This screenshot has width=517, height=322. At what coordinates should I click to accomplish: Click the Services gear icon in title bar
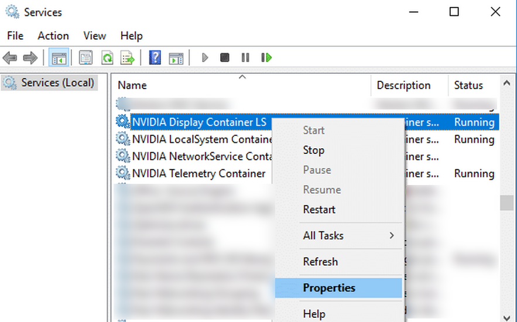[x=12, y=12]
